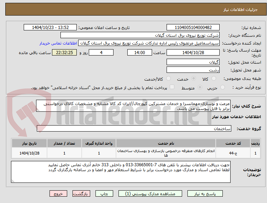Click resize handle of description text box
The width and height of the screenshot is (267, 203).
[x=38, y=110]
